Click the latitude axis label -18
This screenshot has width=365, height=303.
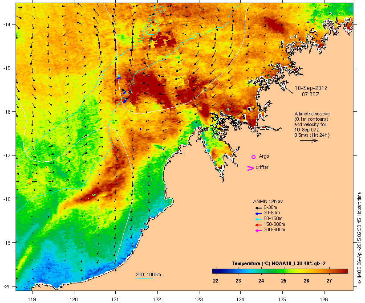(x=7, y=199)
